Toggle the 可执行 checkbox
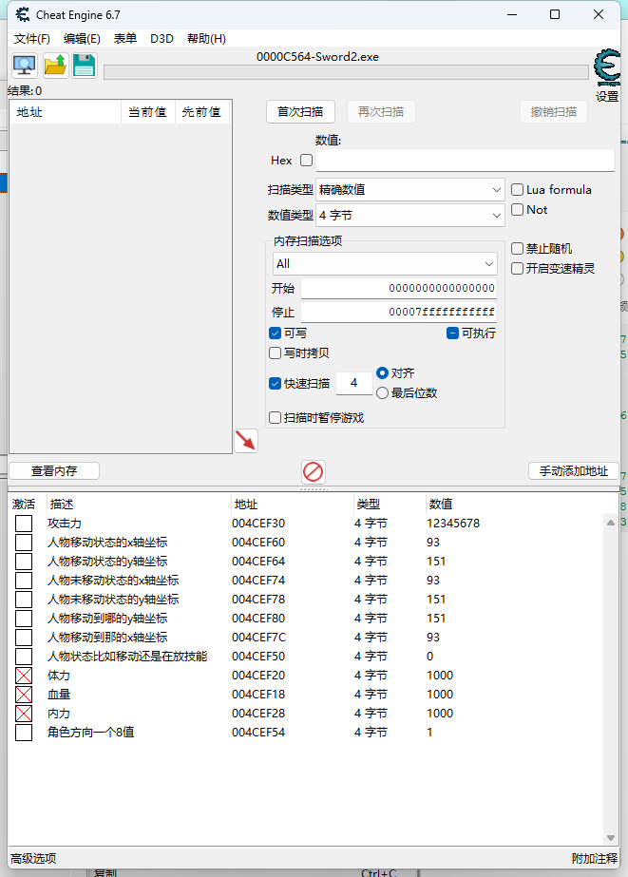The height and width of the screenshot is (877, 628). click(x=452, y=334)
